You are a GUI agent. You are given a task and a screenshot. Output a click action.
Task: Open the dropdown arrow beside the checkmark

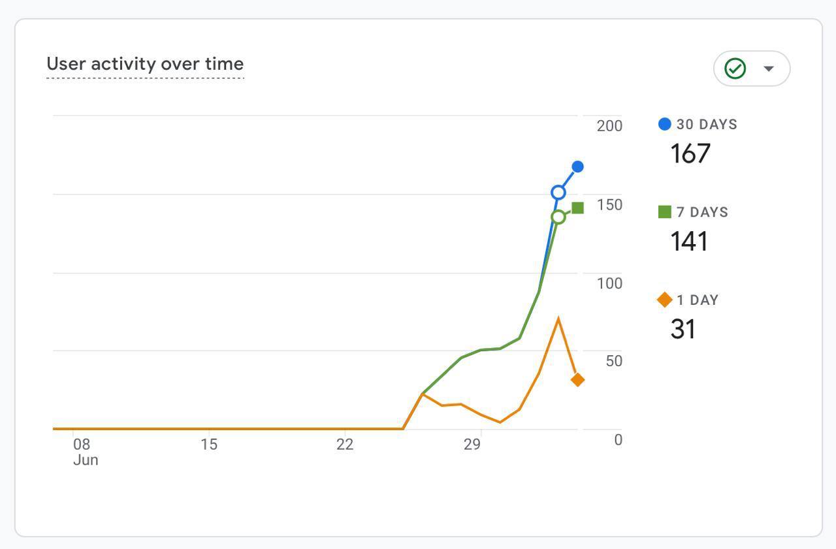769,69
